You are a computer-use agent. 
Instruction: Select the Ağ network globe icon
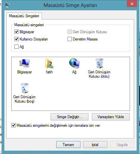point(74,63)
